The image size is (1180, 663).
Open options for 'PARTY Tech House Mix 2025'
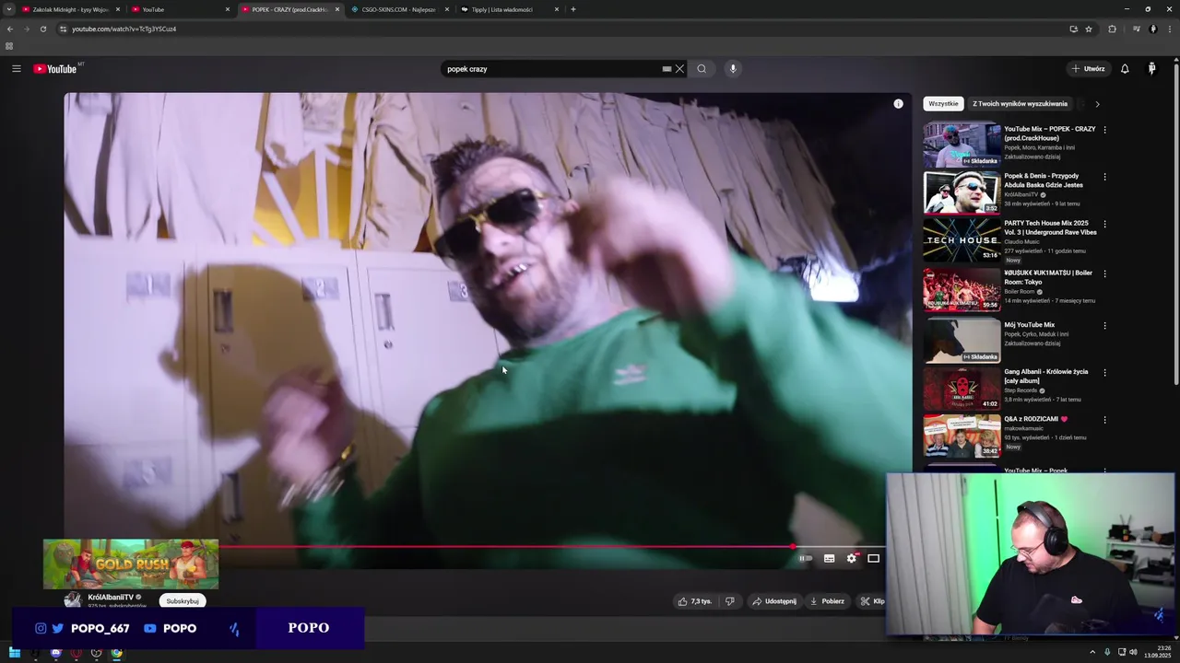point(1104,224)
